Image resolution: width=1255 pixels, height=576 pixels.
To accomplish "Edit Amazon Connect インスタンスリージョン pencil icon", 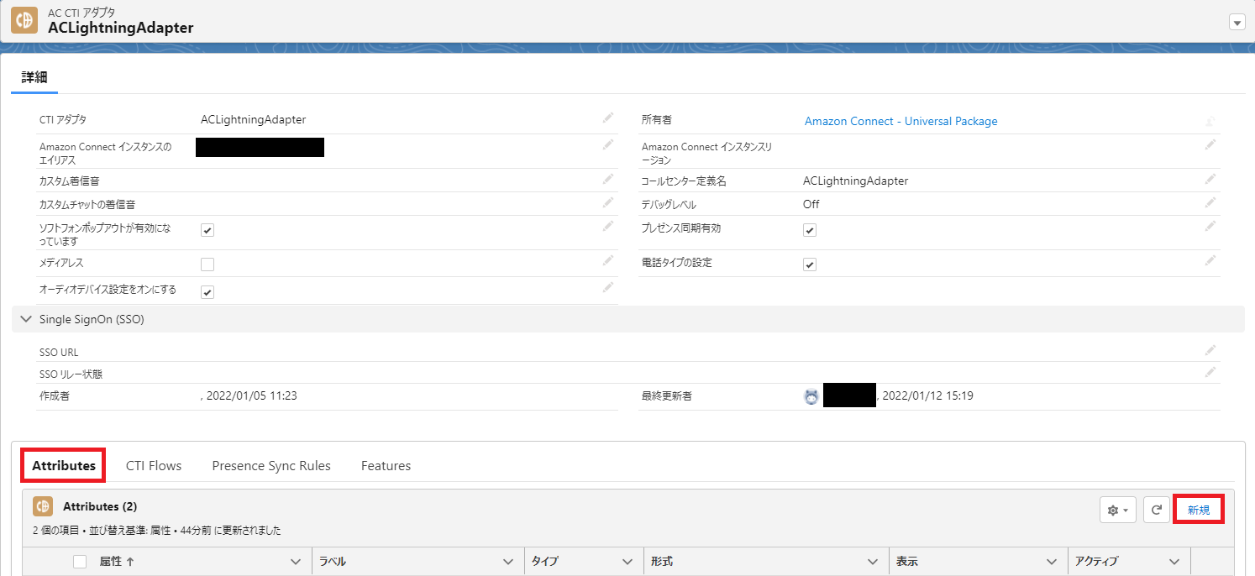I will click(x=1210, y=144).
